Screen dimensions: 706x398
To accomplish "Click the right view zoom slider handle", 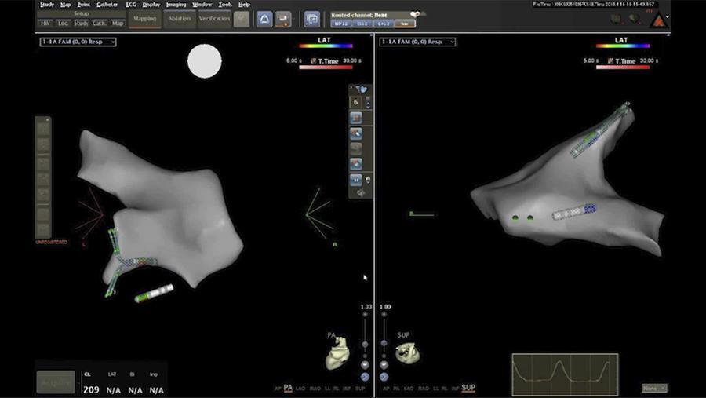I will click(x=384, y=343).
